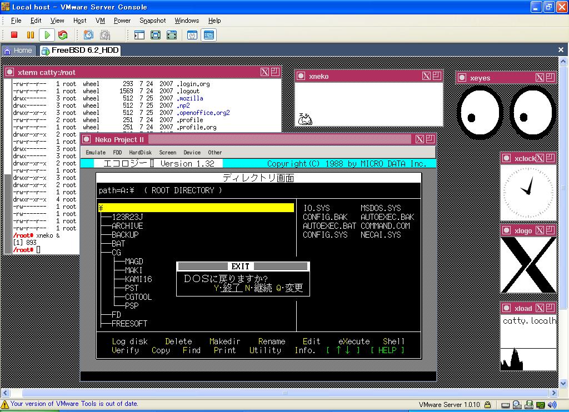Take a snapshot using the toolbar icon
The width and height of the screenshot is (569, 412).
pos(88,35)
